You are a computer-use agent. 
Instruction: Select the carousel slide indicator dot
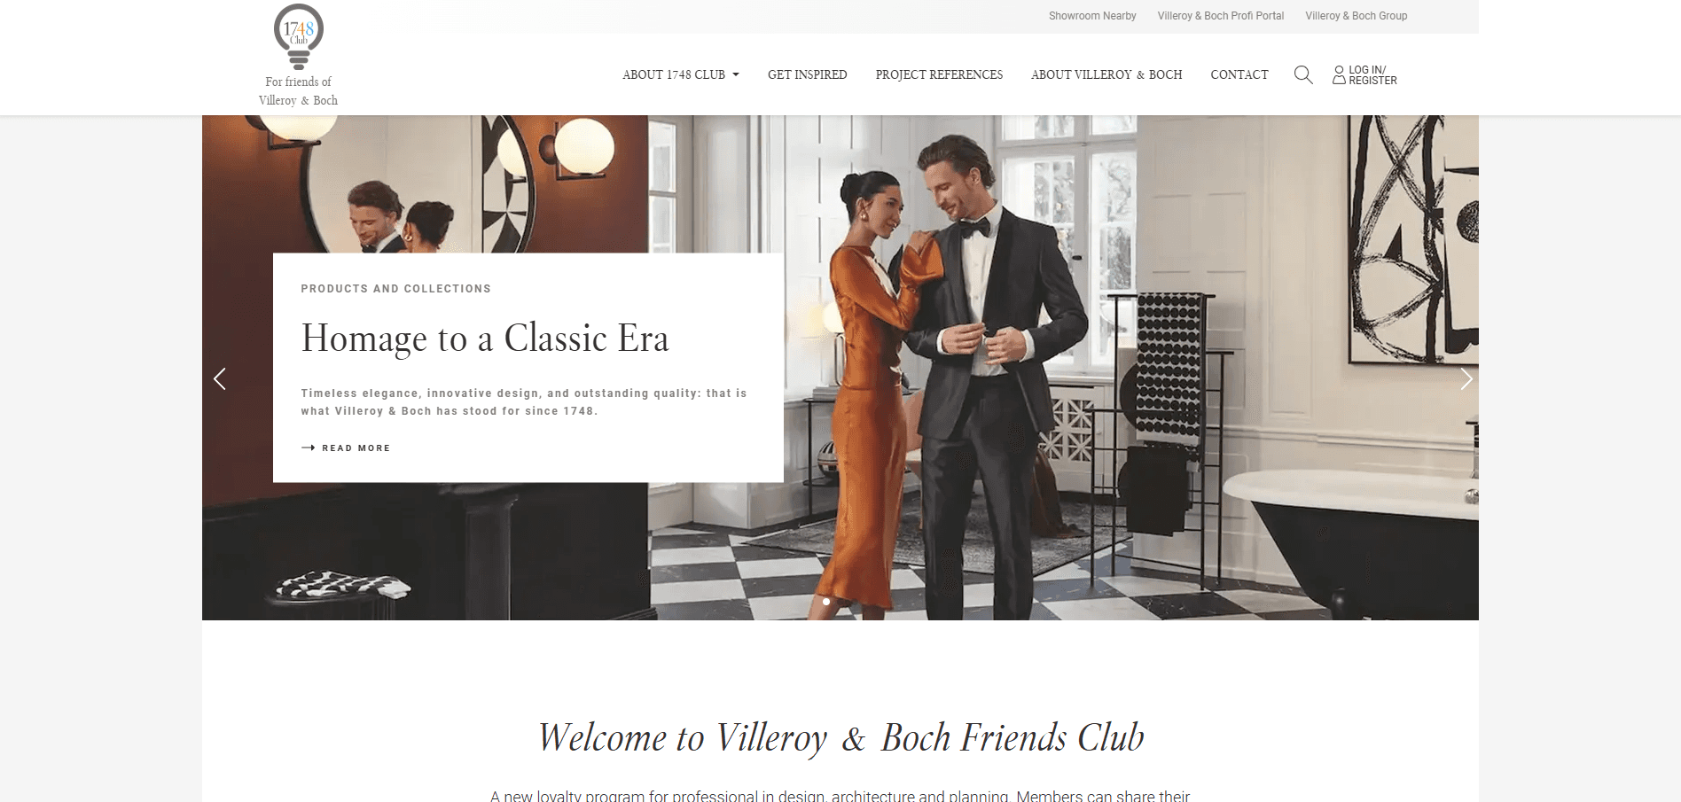point(826,602)
